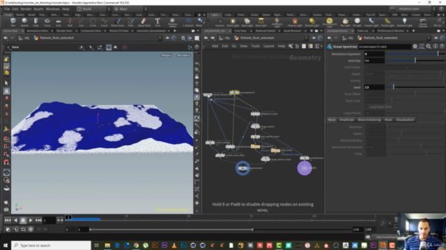Open the parameter gear menu icon
Image resolution: width=446 pixels, height=250 pixels.
point(415,47)
